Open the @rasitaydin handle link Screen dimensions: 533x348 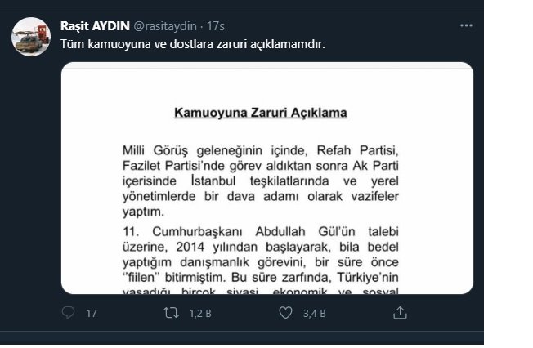(x=165, y=26)
